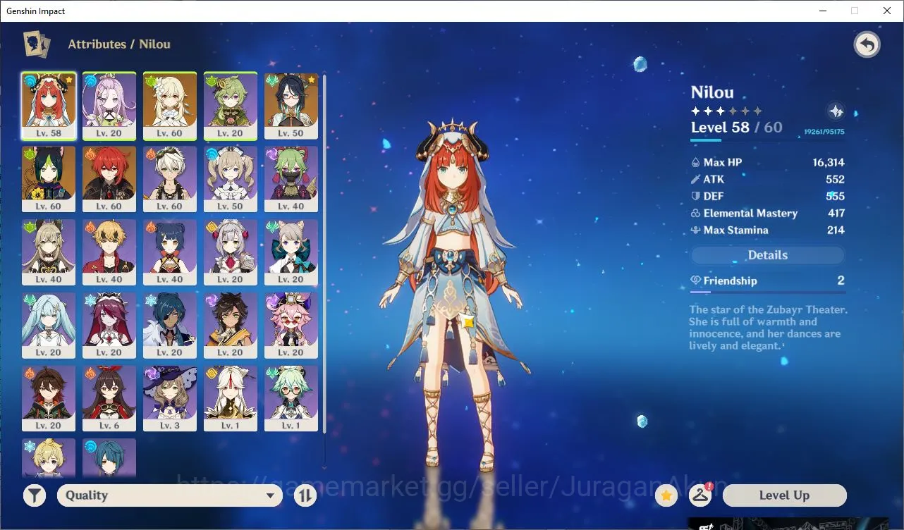The height and width of the screenshot is (530, 904).
Task: Click the Attributes / Nilou header text
Action: coord(119,44)
